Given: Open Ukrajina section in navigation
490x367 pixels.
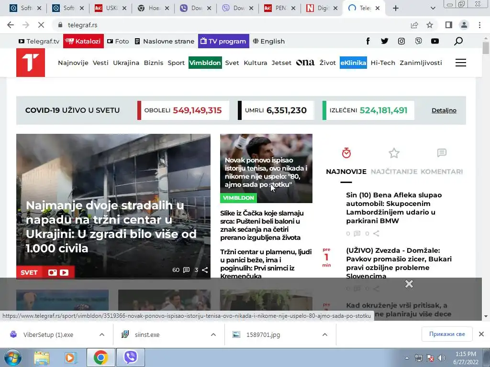Looking at the screenshot, I should 126,63.
